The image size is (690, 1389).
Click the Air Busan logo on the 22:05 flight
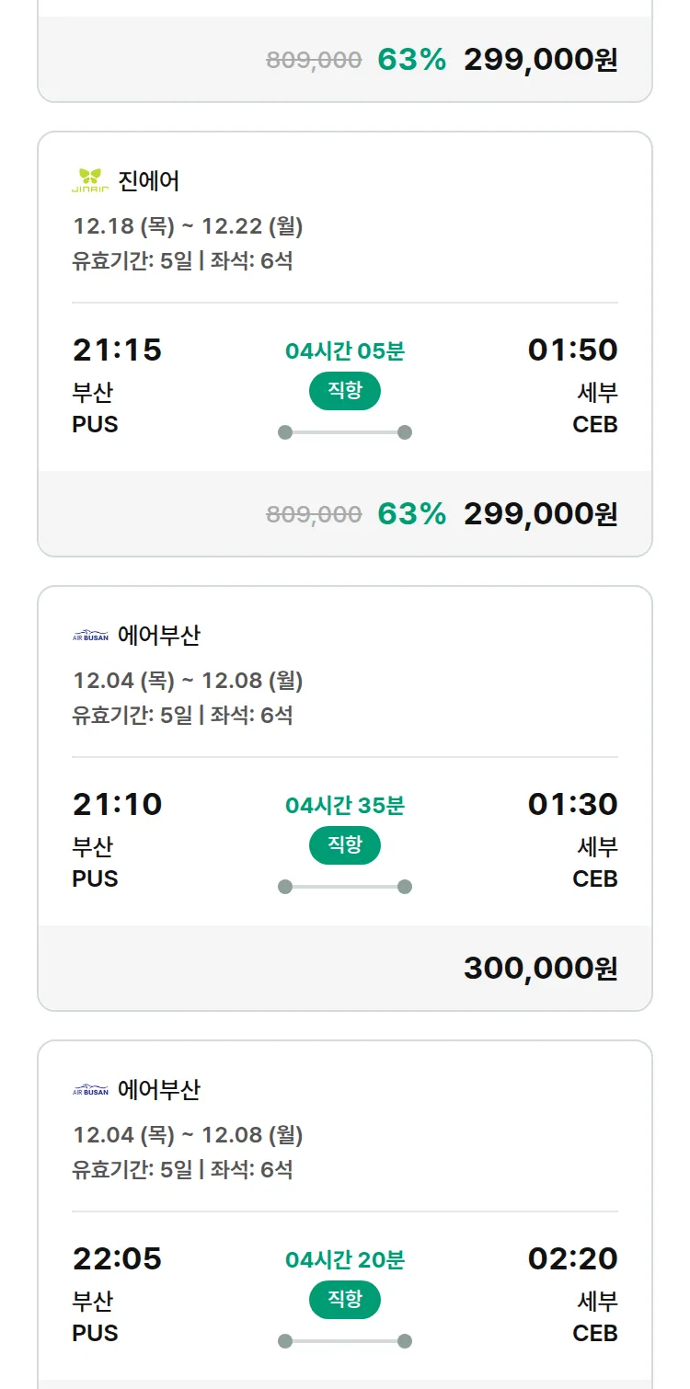click(x=90, y=1090)
